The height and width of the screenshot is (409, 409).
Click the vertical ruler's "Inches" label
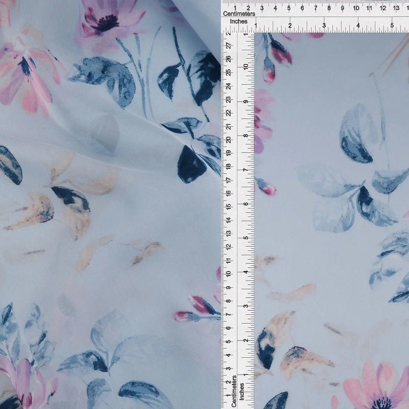coord(242,392)
